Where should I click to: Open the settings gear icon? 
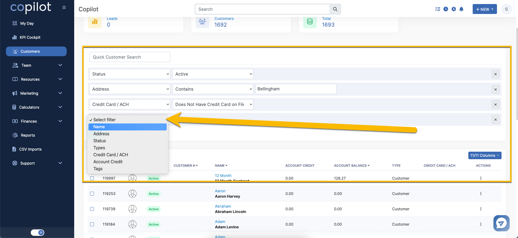[x=454, y=9]
